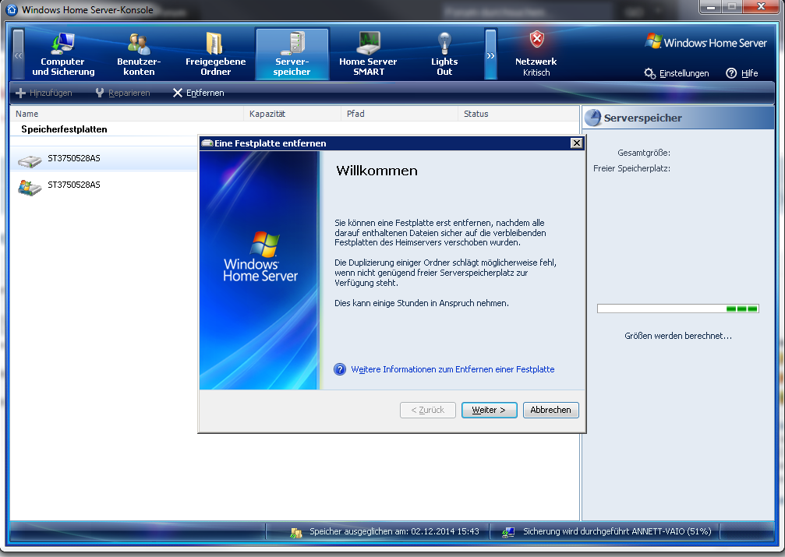Click the Serverspeicher pie chart icon
The image size is (785, 557).
tap(593, 118)
